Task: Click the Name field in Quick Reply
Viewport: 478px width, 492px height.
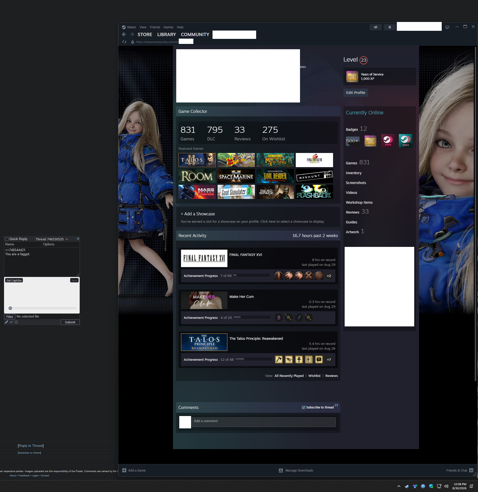Action: click(23, 244)
